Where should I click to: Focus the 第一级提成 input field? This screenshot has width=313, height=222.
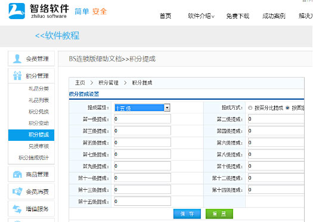click(142, 119)
